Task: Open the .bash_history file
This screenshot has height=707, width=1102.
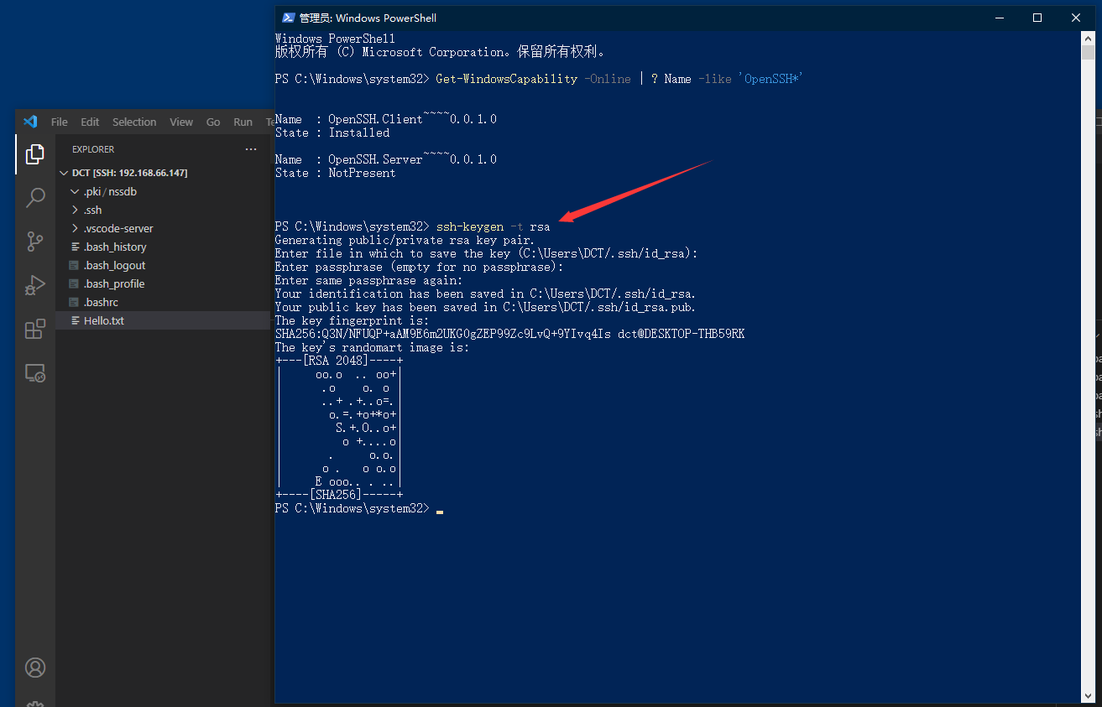Action: (163, 247)
